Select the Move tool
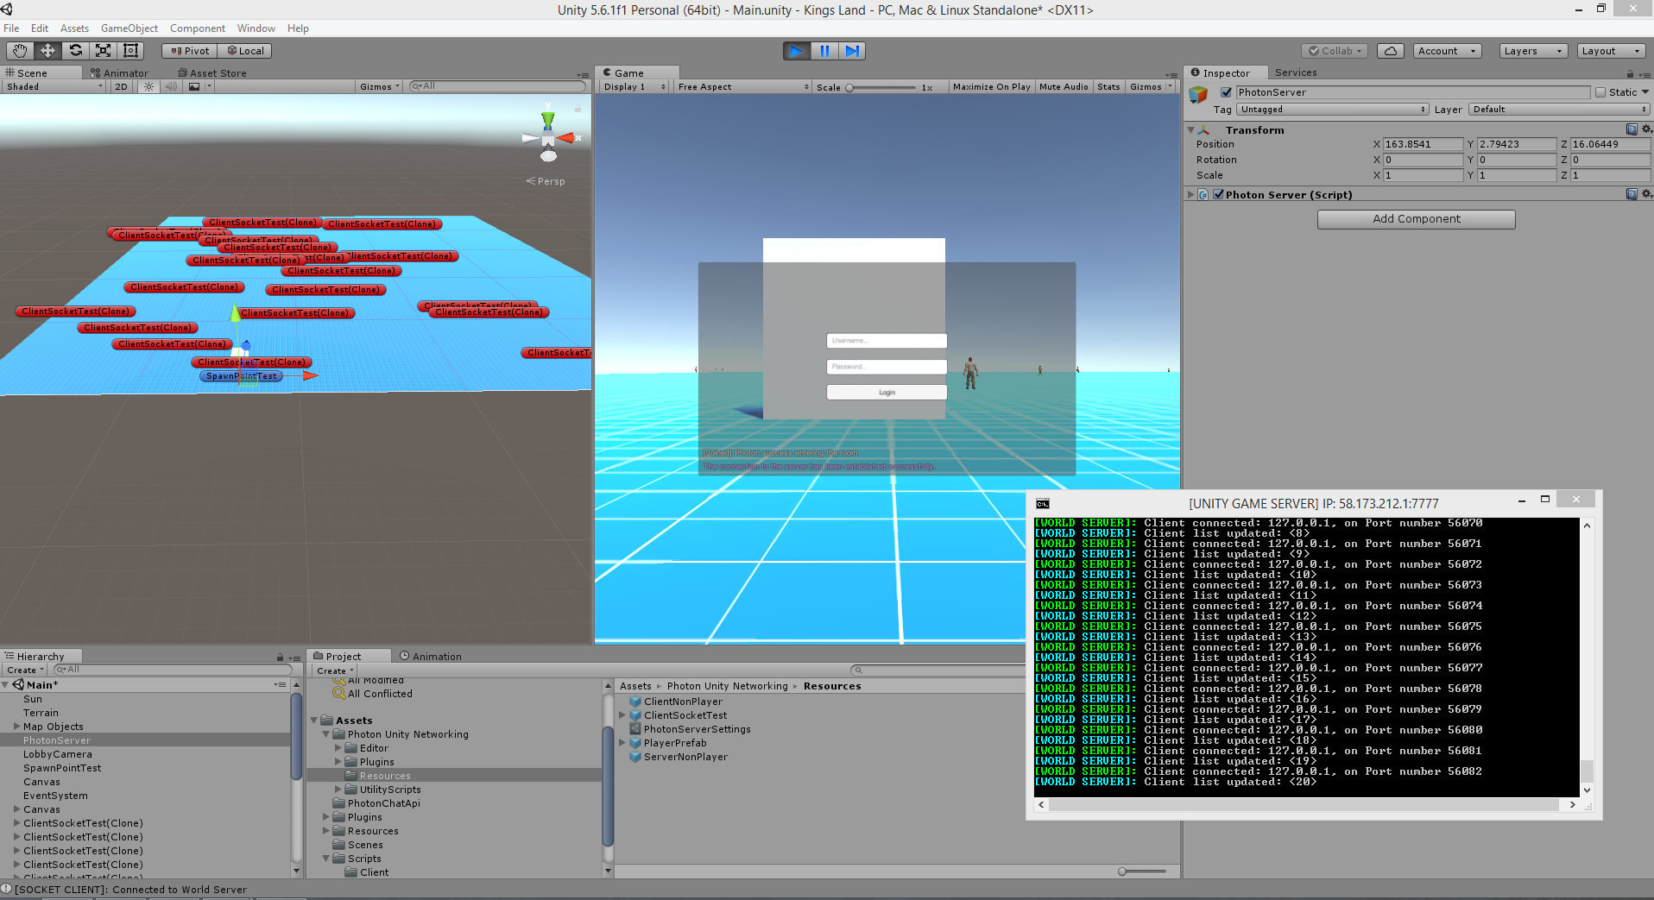1654x900 pixels. click(48, 51)
